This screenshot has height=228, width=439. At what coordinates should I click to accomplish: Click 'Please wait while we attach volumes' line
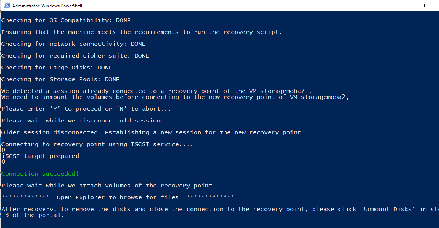(108, 186)
